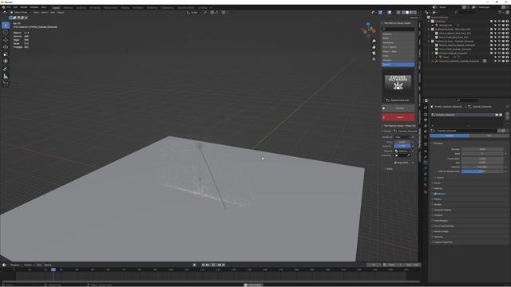Collapse the Emission panel

(x=438, y=143)
